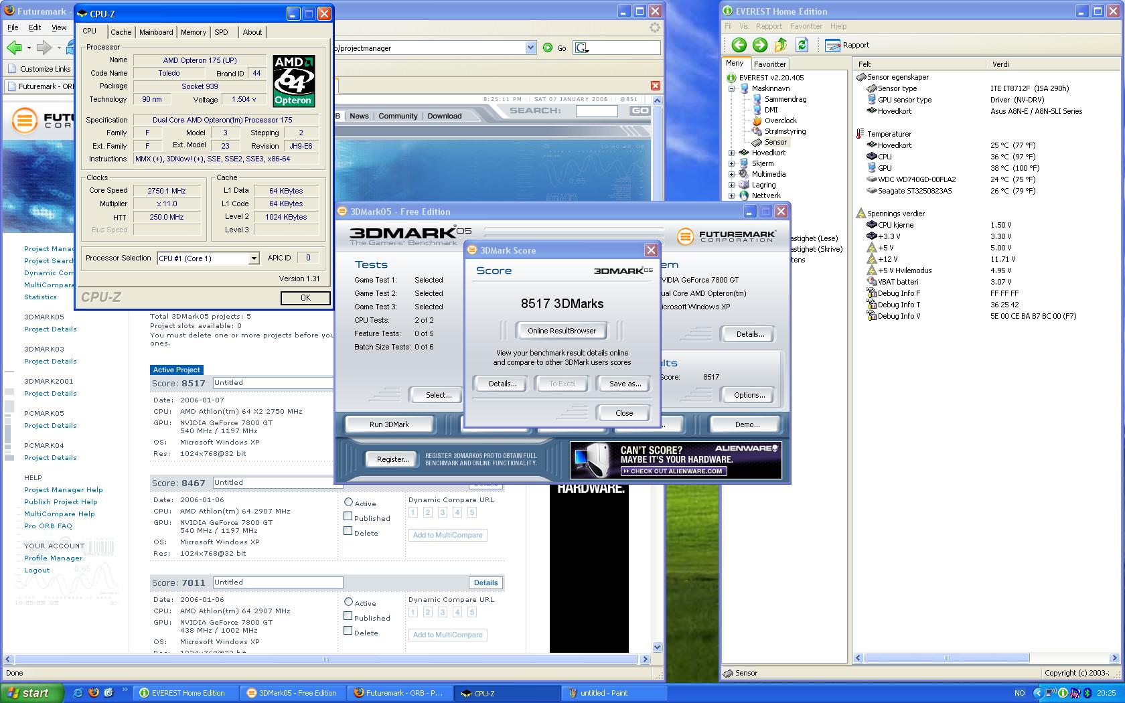
Task: Click the AMD64 Opteron logo in CPU-Z
Action: point(293,80)
